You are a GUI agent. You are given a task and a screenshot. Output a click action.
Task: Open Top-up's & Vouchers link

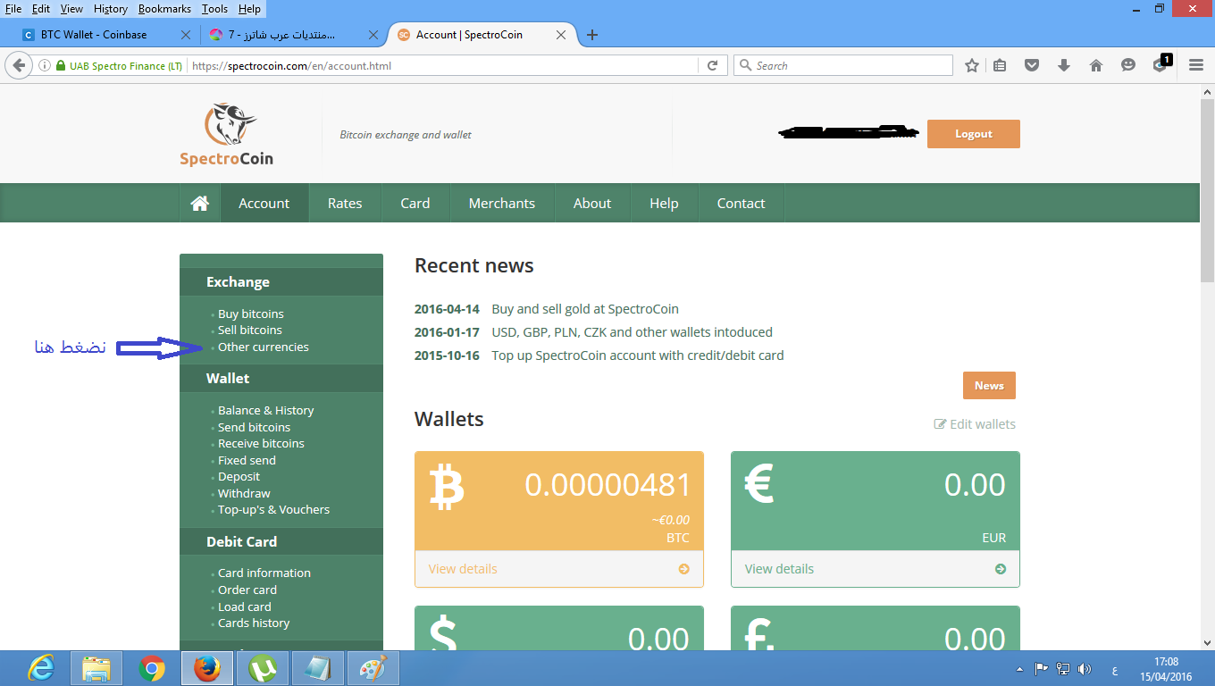(273, 510)
